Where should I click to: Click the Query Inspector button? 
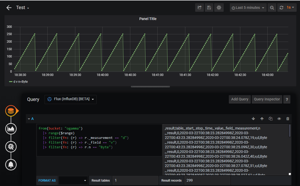[267, 99]
